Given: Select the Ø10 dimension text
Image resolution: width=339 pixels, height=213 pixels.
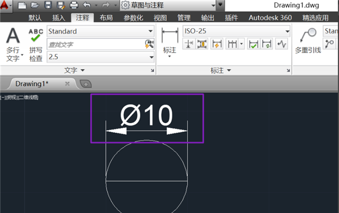Looking at the screenshot, I should tap(146, 115).
